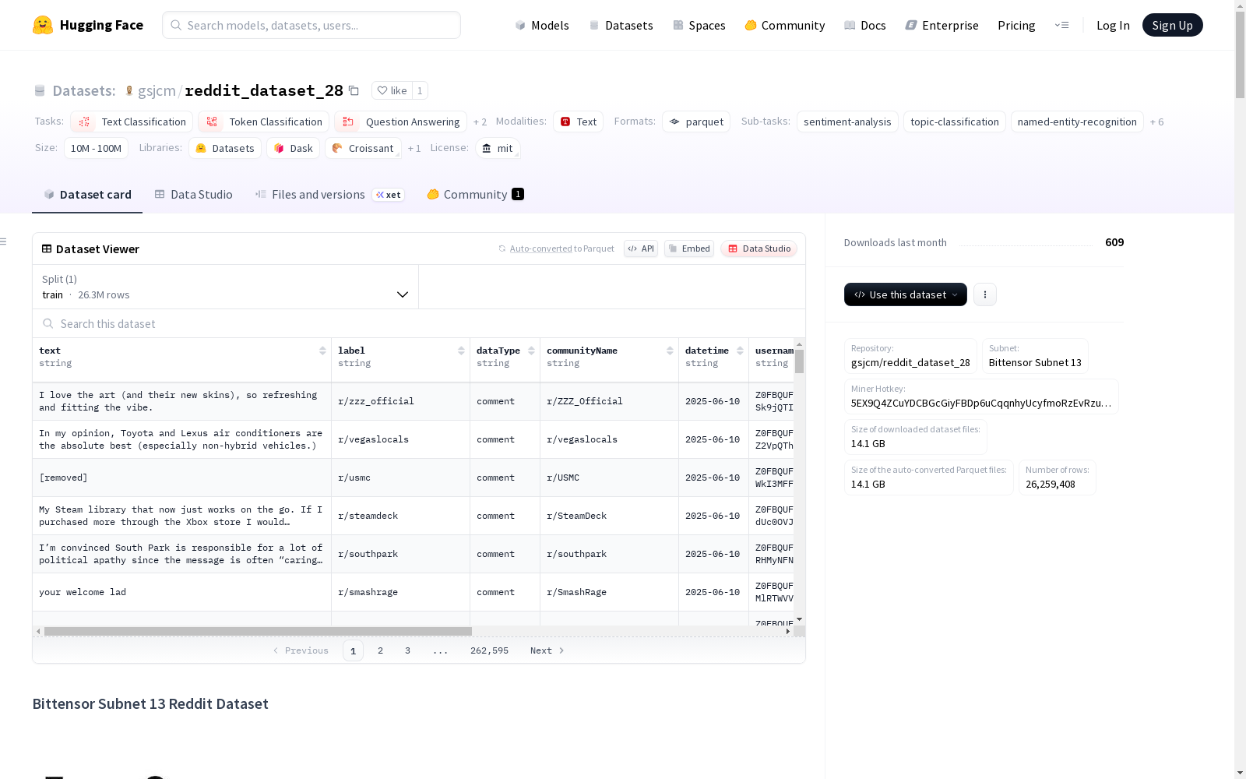The width and height of the screenshot is (1246, 779).
Task: Go to the Next page of rows
Action: tap(547, 650)
